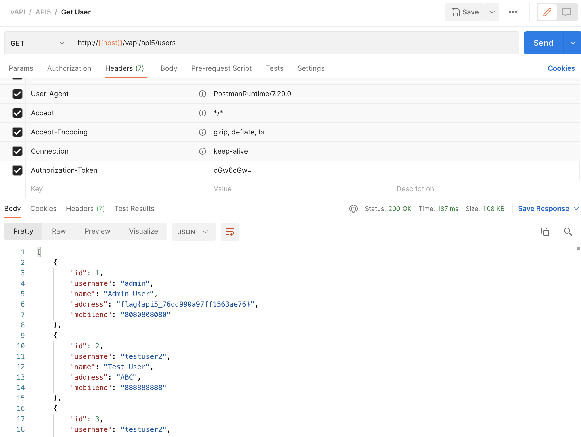Screen dimensions: 581x437
Task: Select the response Body tab
Action: (x=12, y=209)
